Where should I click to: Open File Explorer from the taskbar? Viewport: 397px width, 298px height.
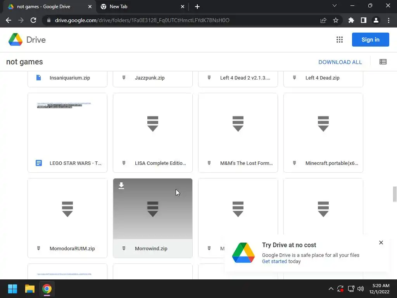point(29,289)
